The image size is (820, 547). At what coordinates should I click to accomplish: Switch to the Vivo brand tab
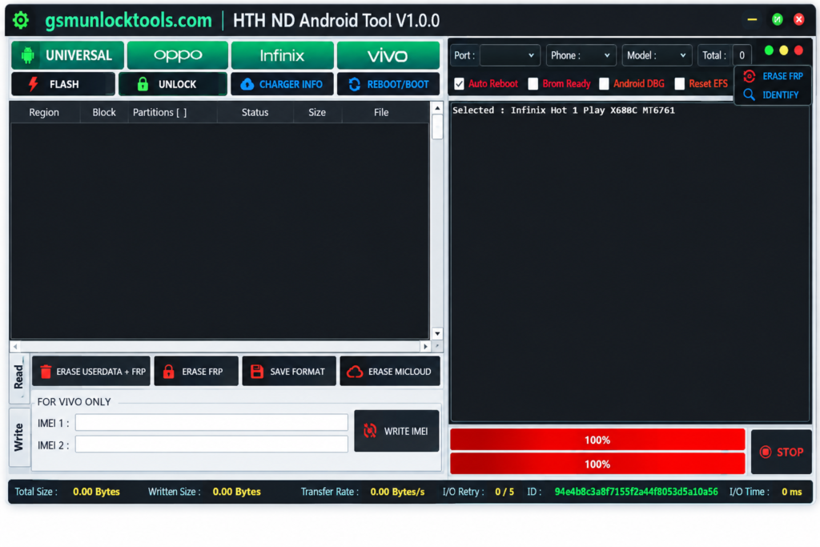click(x=388, y=55)
